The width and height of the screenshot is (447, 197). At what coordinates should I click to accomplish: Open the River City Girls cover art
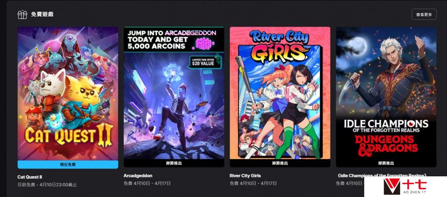(x=280, y=93)
